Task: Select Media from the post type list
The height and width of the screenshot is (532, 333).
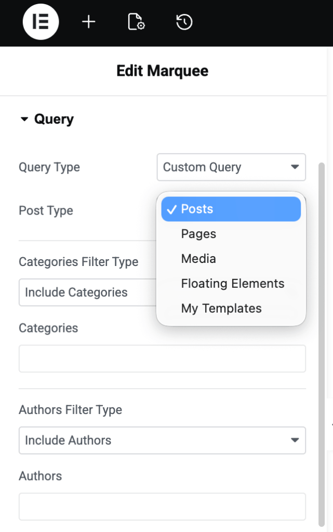Action: click(198, 259)
